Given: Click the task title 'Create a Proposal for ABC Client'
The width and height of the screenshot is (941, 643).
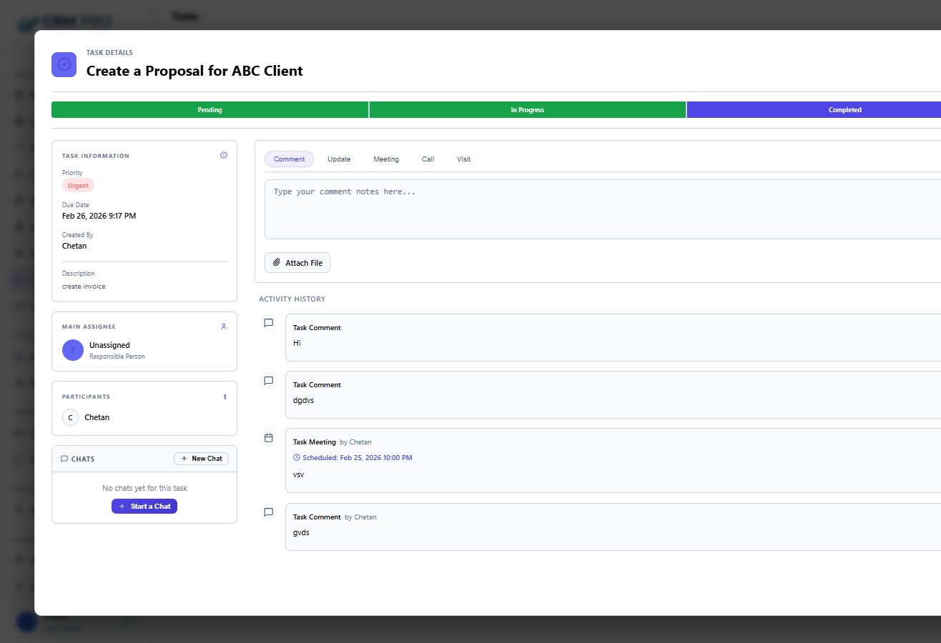Looking at the screenshot, I should 194,71.
